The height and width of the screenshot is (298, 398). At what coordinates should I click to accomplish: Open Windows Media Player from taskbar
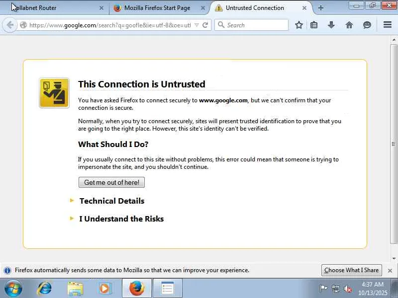click(x=105, y=289)
